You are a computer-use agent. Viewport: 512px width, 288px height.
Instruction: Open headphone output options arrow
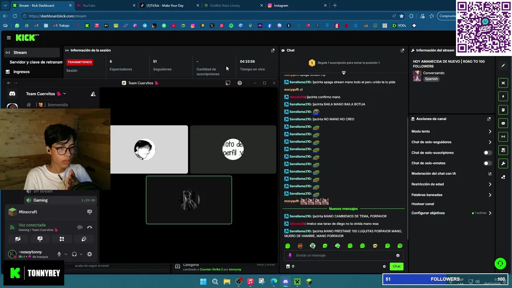pyautogui.click(x=81, y=254)
